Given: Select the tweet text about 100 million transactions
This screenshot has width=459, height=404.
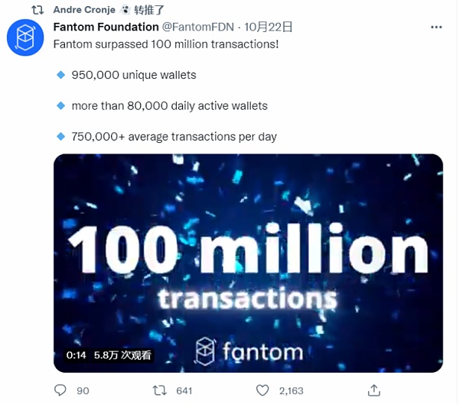Looking at the screenshot, I should (x=166, y=44).
